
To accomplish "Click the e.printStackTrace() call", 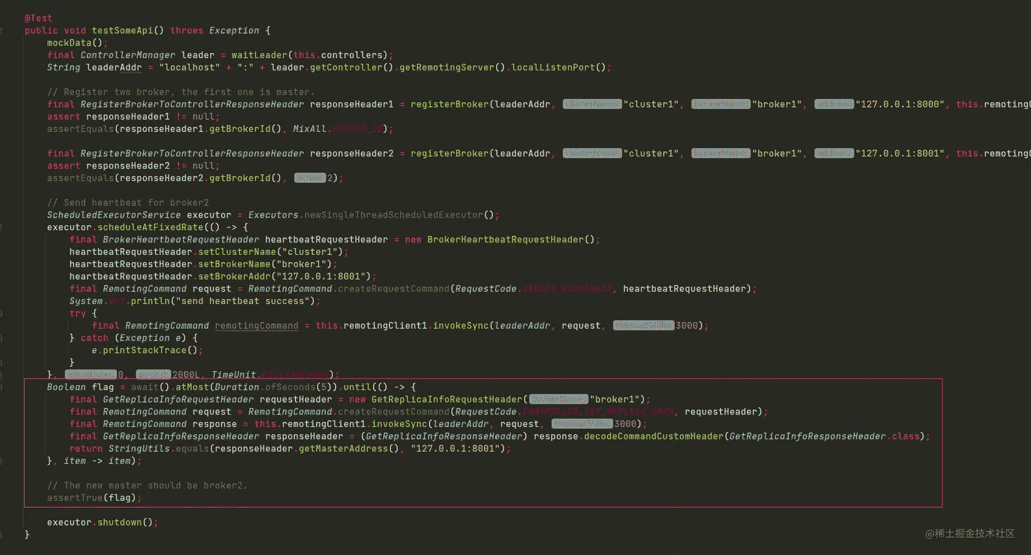I will tap(144, 350).
